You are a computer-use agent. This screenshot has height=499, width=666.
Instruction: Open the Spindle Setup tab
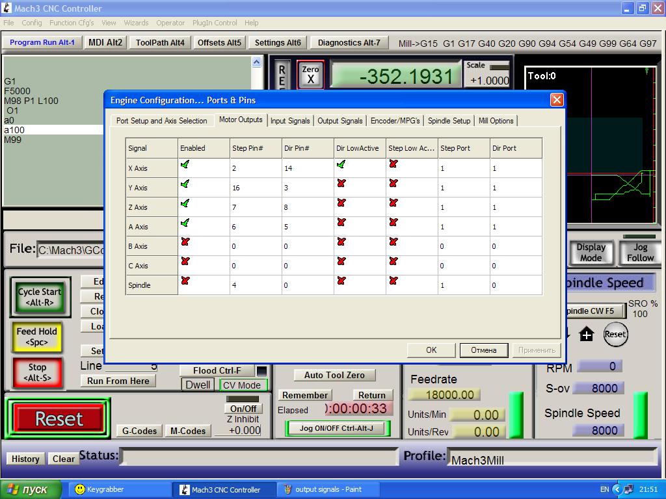(x=449, y=120)
